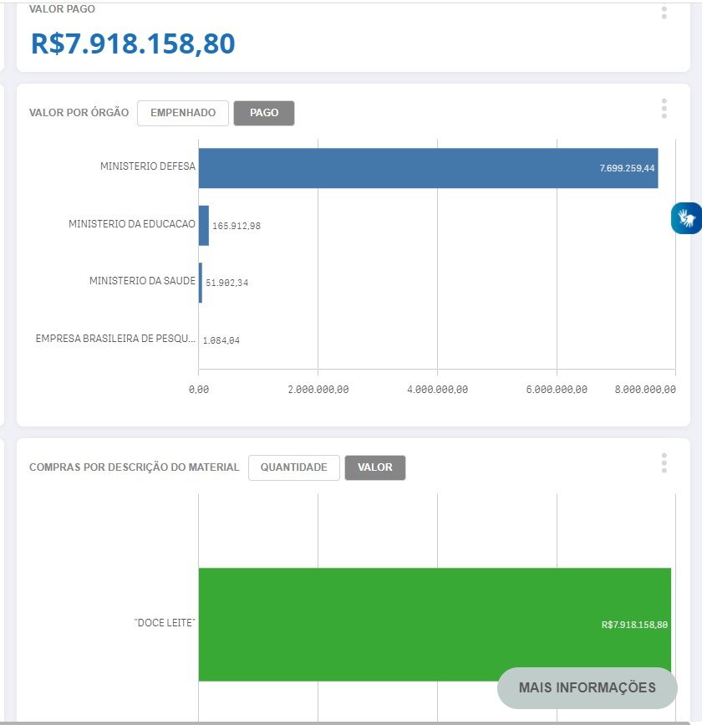Click the "Doce Leite" category label
702x725 pixels.
pyautogui.click(x=165, y=624)
